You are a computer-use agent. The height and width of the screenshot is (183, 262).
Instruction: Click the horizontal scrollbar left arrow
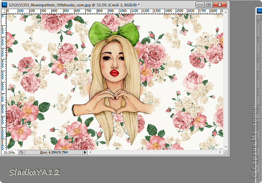tap(90, 152)
